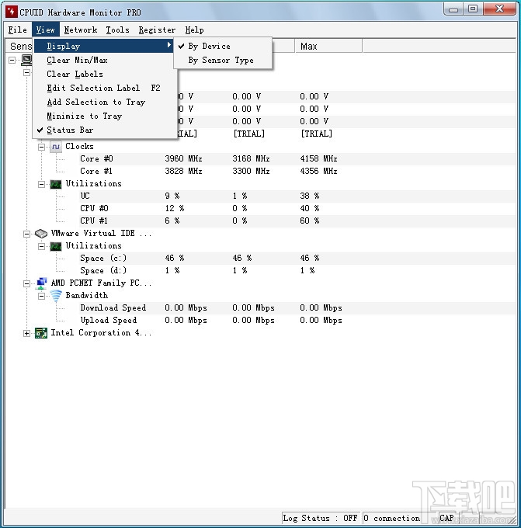Collapse the AMD PCNET Family node
This screenshot has height=528, width=521.
click(x=26, y=283)
